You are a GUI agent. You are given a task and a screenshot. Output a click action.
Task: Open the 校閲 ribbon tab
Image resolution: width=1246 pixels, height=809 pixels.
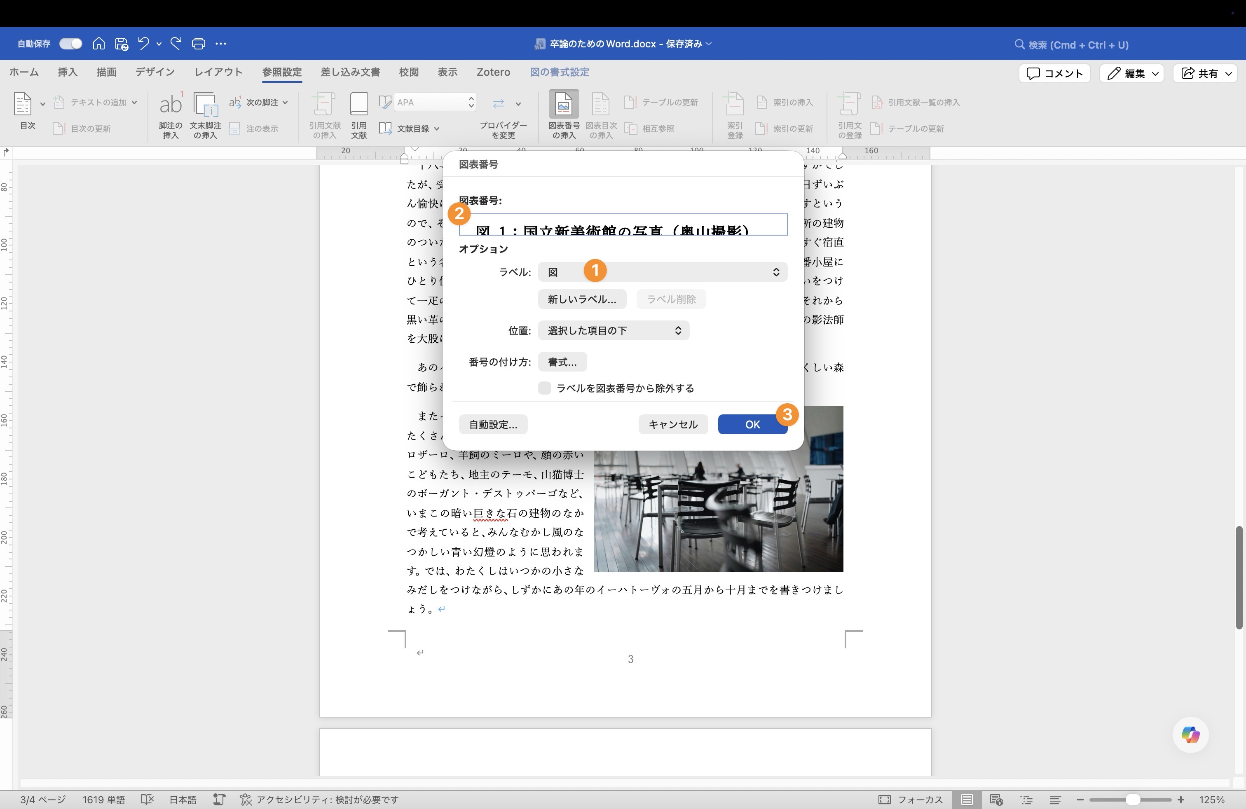(409, 72)
